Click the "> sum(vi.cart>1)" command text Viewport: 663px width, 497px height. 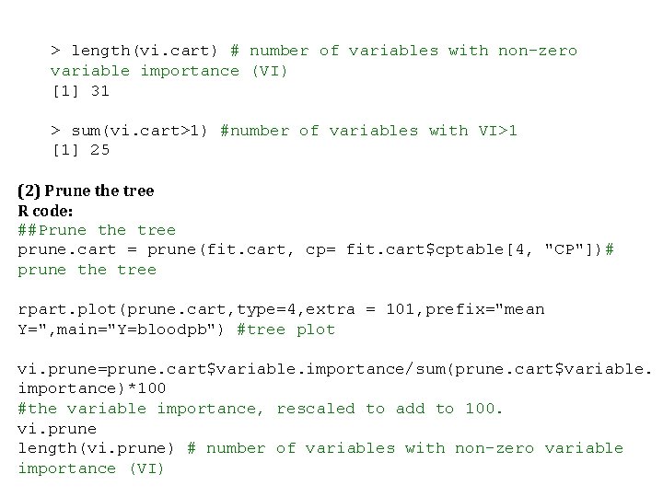pos(130,131)
